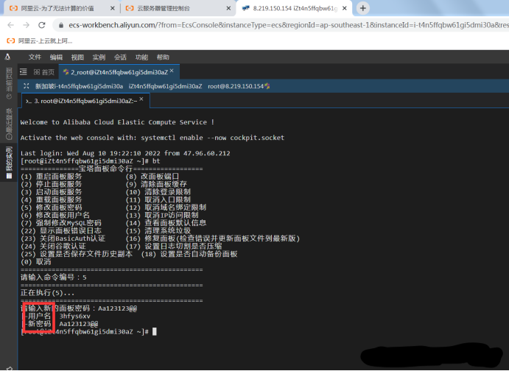Viewport: 509px width, 371px height.
Task: Click menu option (14) 查看面板默认信息
Action: click(166, 223)
